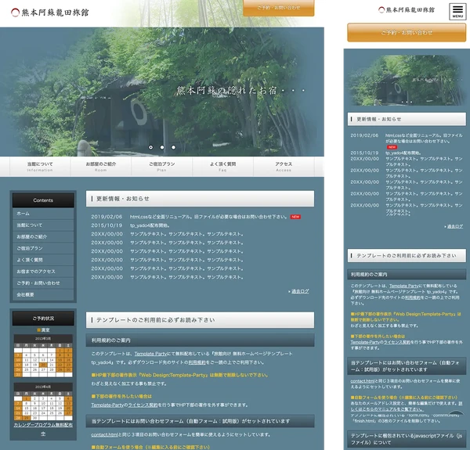The height and width of the screenshot is (450, 470).
Task: Open the 過去ログ link in desktop news
Action: tap(299, 291)
